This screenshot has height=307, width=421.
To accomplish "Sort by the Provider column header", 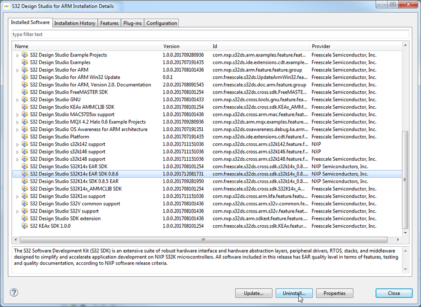I will [x=356, y=46].
